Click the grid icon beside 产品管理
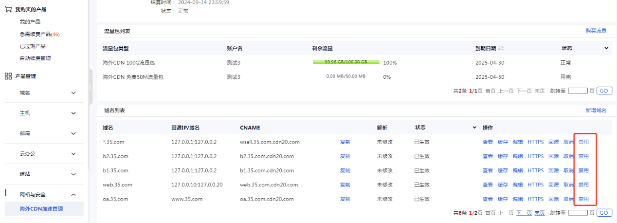617x223 pixels. click(8, 76)
